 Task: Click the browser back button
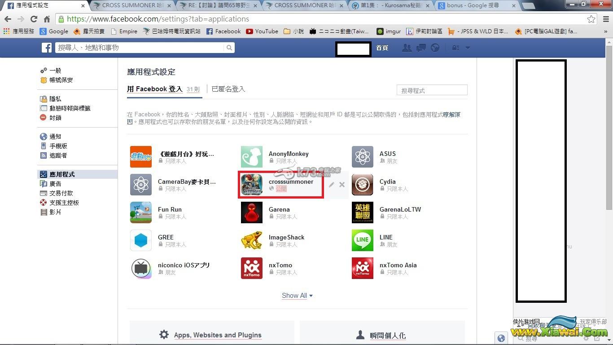(8, 19)
